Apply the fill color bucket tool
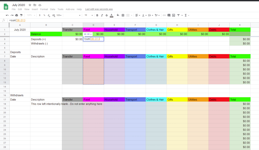Viewport: 259px width, 150px height. 118,15
